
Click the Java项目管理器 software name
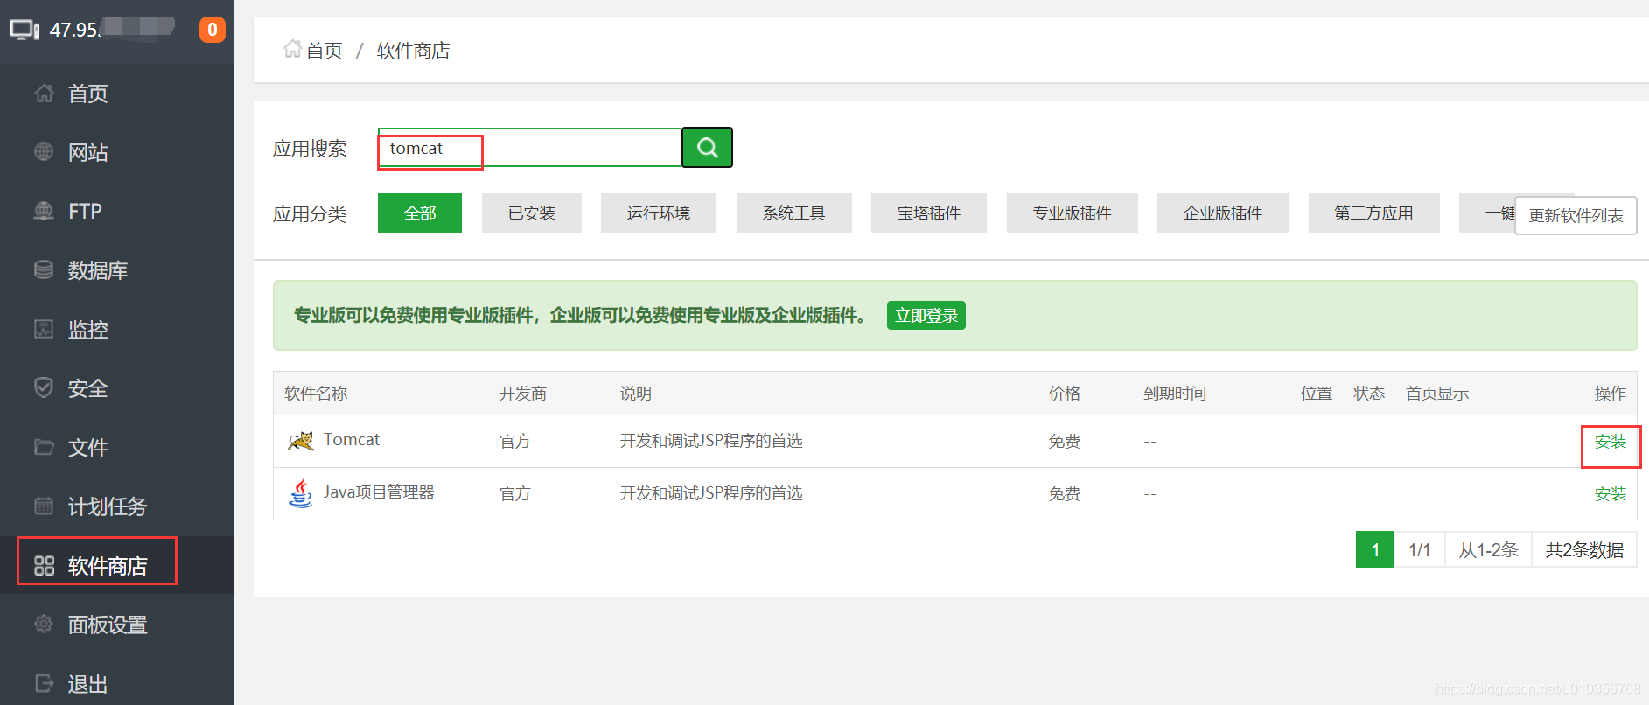tap(379, 492)
